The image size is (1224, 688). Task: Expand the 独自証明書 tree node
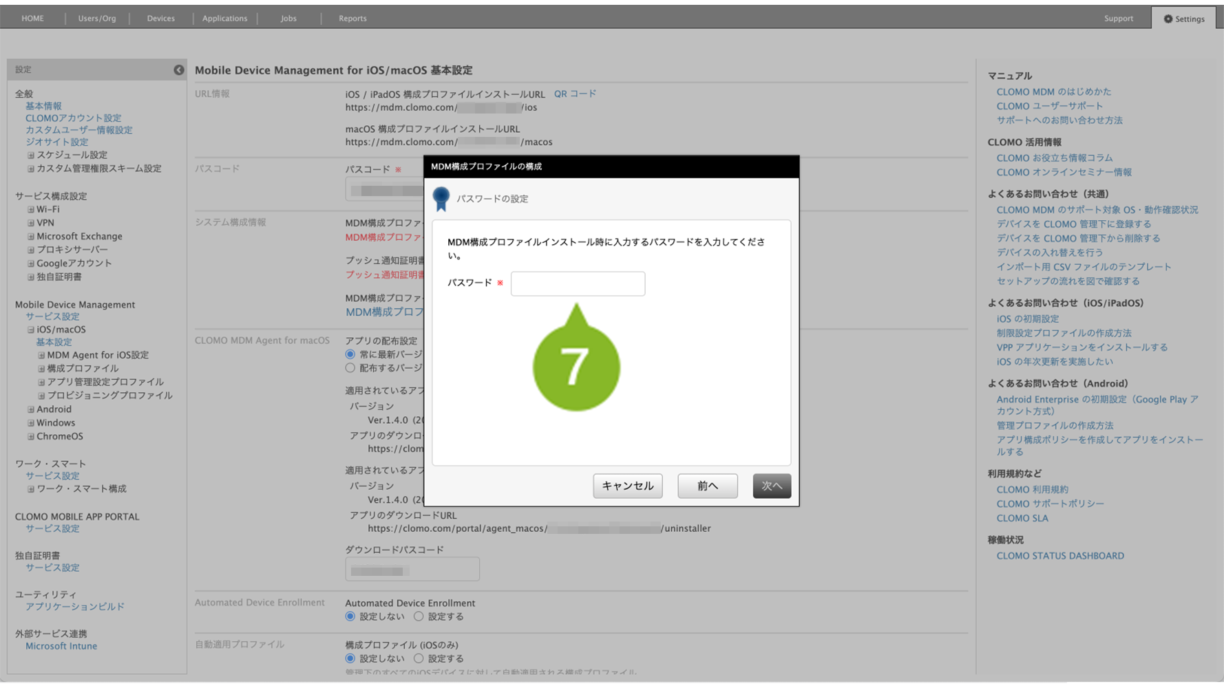[30, 277]
